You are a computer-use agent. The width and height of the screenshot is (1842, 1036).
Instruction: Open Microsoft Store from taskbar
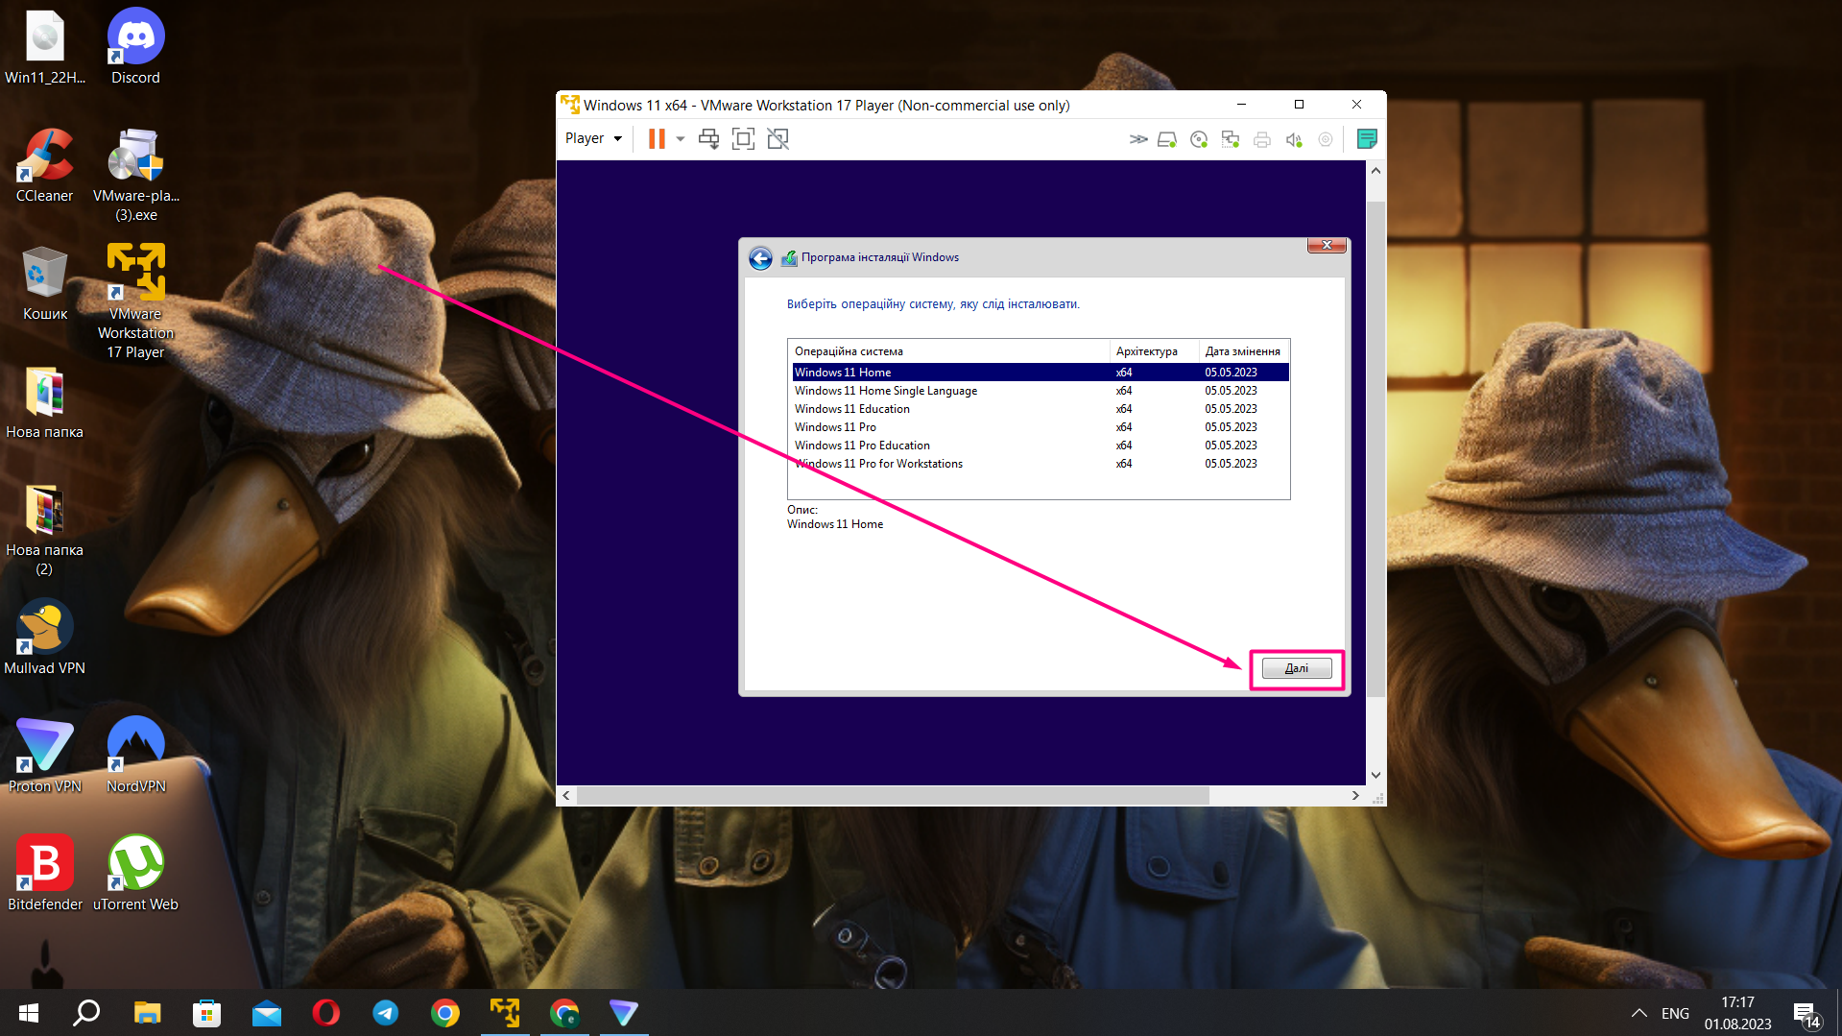coord(206,1013)
